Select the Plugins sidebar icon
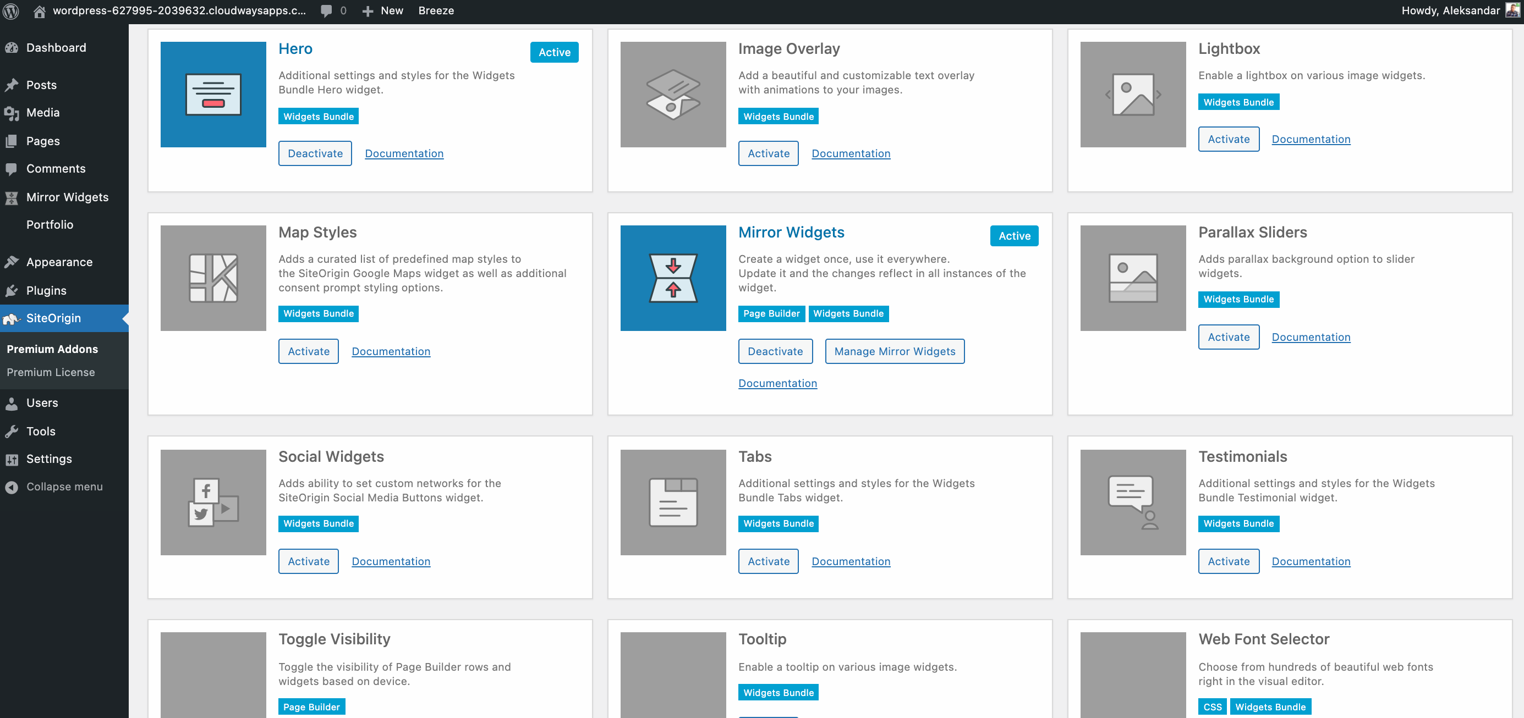The image size is (1524, 718). 13,290
